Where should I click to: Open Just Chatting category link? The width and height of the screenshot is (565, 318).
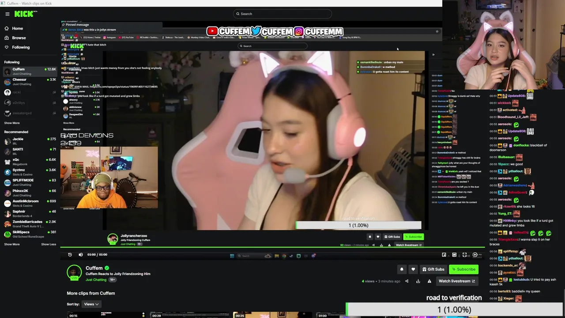(x=96, y=280)
